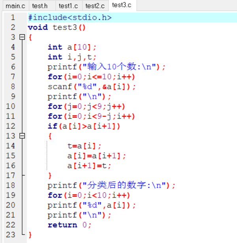
Task: Click the opening brace on line 13
Action: pyautogui.click(x=50, y=136)
